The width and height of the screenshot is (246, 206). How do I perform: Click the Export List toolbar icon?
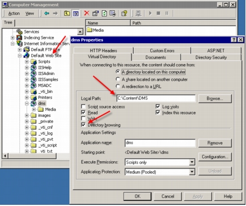(113, 13)
